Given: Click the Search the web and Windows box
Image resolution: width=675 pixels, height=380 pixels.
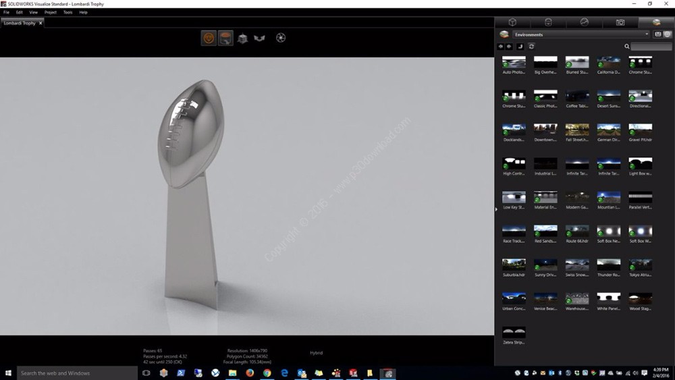Looking at the screenshot, I should [77, 373].
